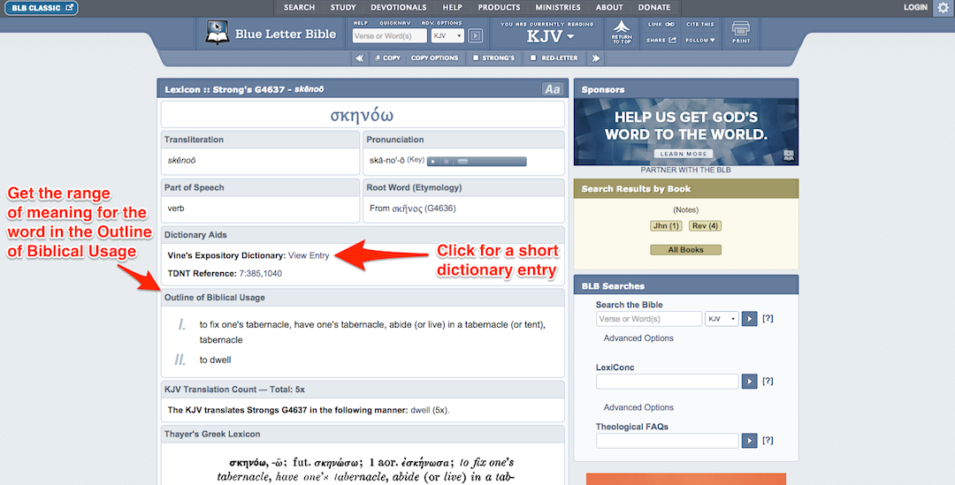Open the header KJV version dropdown

[x=447, y=36]
